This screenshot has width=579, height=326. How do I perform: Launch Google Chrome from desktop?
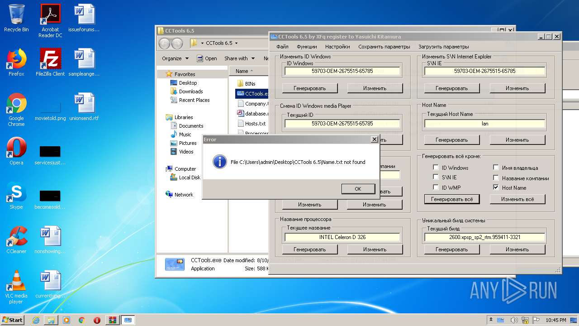[16, 109]
